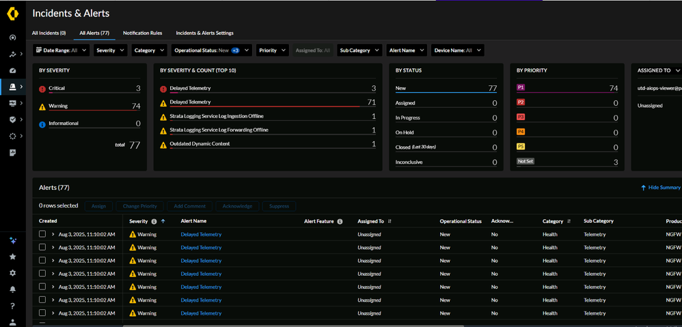Open the shield checkmark icon in the sidebar
The image size is (682, 327).
12,119
